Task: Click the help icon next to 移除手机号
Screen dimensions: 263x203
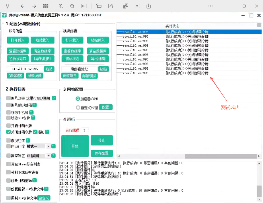Action: coord(31,112)
